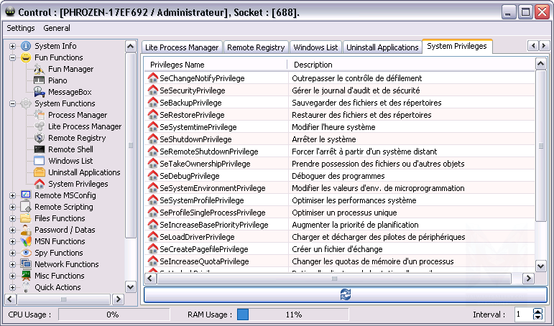Expand the Remote MSConfig tree node
Viewport: 554px width, 326px height.
coord(12,195)
